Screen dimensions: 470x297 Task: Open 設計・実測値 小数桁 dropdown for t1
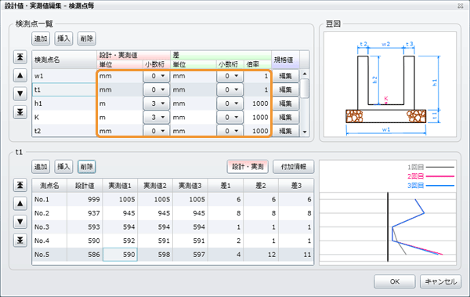157,89
